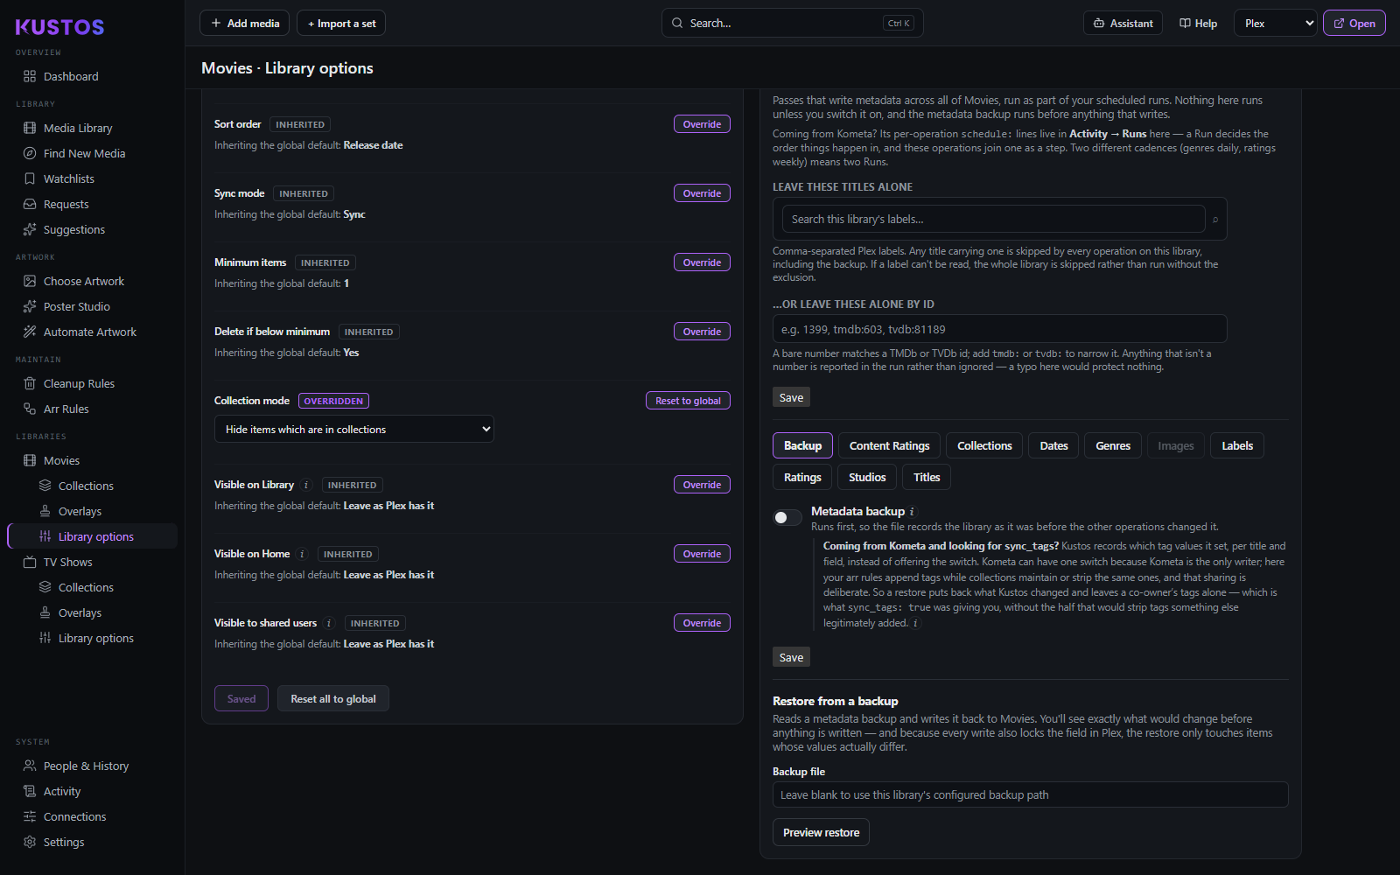Open the Plex server dropdown
1400x875 pixels.
[x=1276, y=24]
